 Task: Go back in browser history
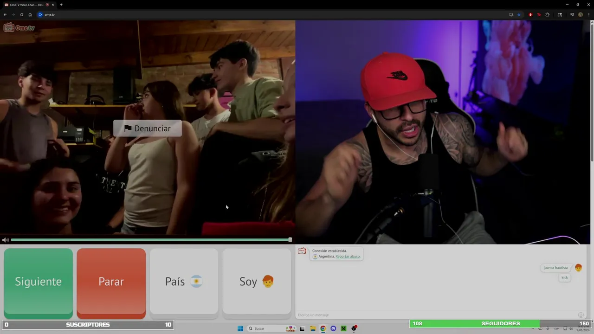(5, 14)
